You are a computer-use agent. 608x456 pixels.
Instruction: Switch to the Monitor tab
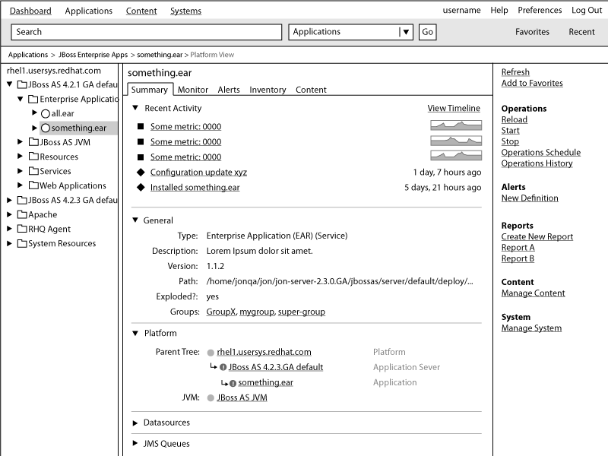[x=193, y=90]
